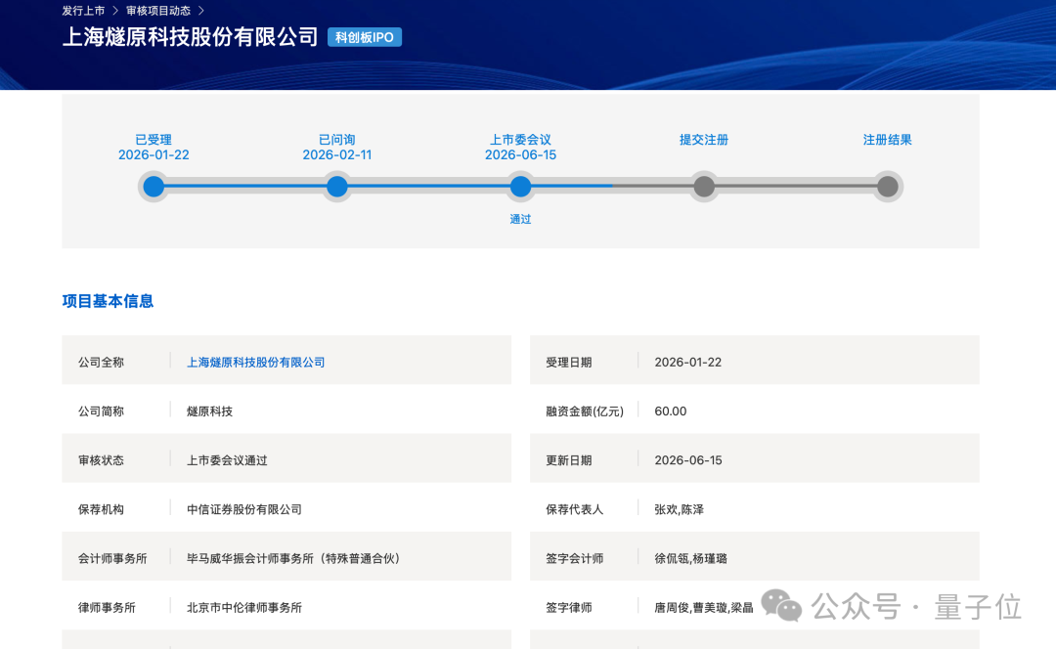Click the 60.00 financing amount value

click(671, 411)
